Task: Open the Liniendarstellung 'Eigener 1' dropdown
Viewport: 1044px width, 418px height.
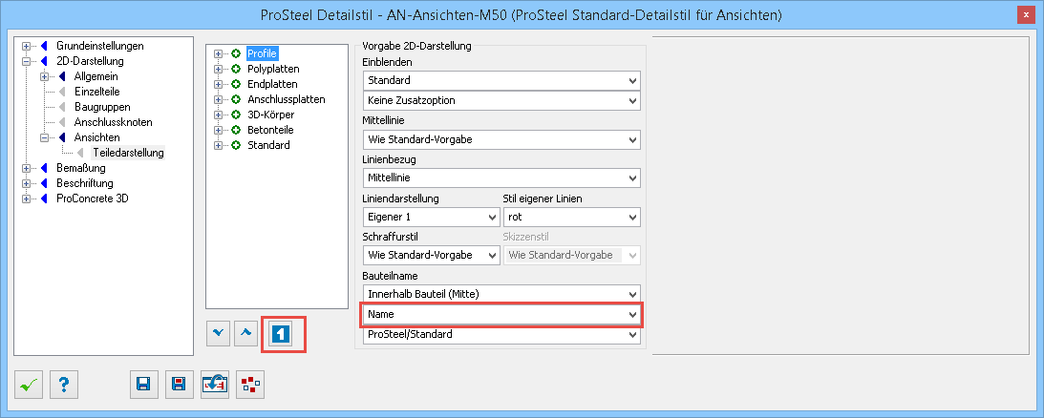Action: [432, 217]
